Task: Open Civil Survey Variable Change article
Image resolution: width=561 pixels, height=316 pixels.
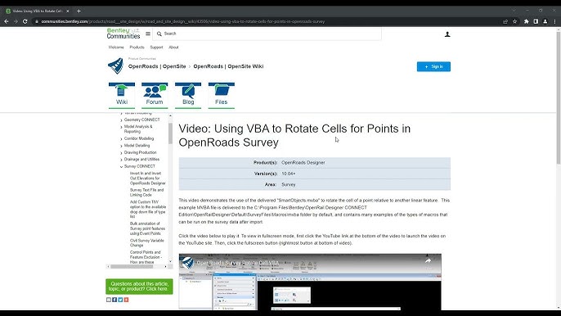Action: point(146,243)
